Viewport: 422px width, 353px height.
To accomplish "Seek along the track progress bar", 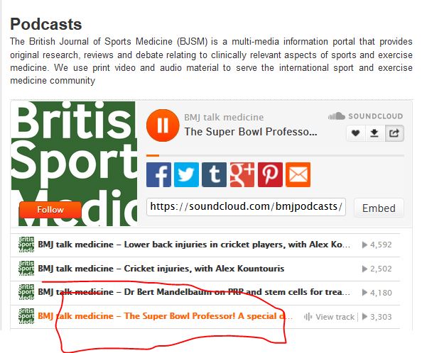I will click(x=275, y=155).
